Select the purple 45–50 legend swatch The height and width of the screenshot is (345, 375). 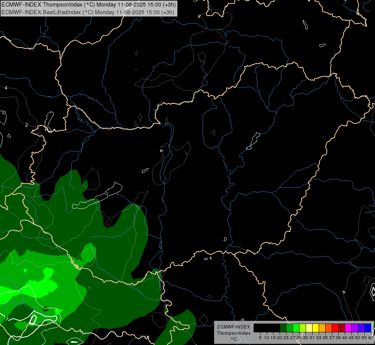point(355,328)
